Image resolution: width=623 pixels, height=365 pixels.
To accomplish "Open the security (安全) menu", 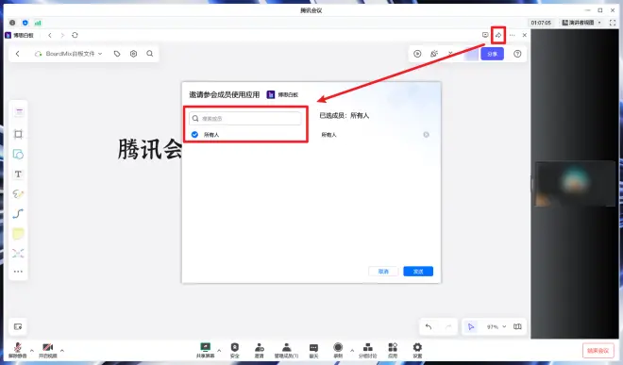I will point(235,350).
